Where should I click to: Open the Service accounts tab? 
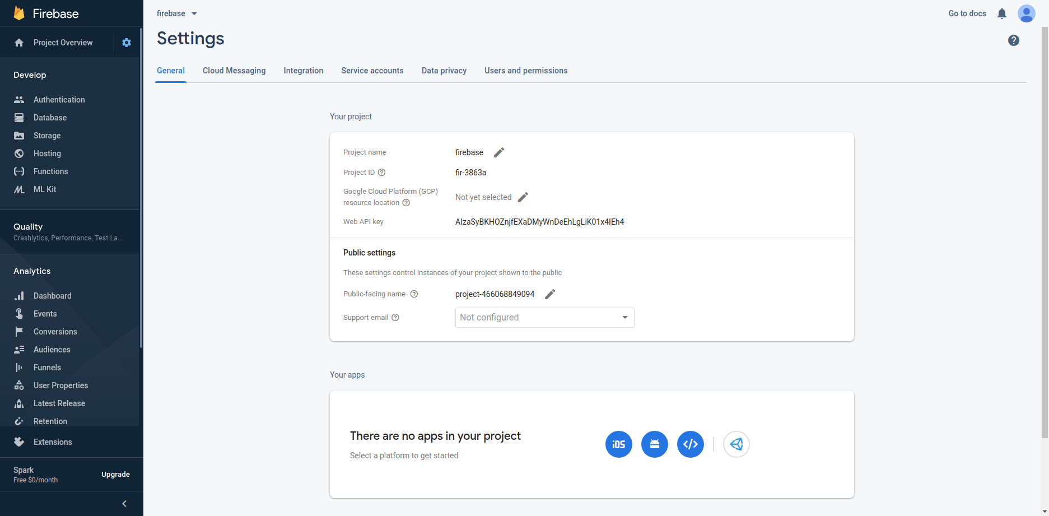click(x=372, y=71)
